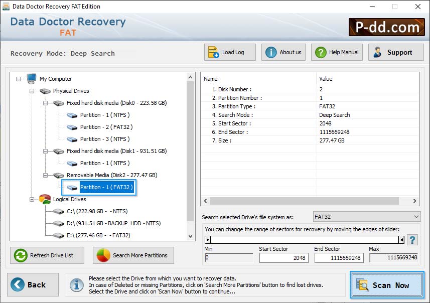Viewport: 430px width, 303px height.
Task: Open the About us dialog
Action: (x=283, y=52)
